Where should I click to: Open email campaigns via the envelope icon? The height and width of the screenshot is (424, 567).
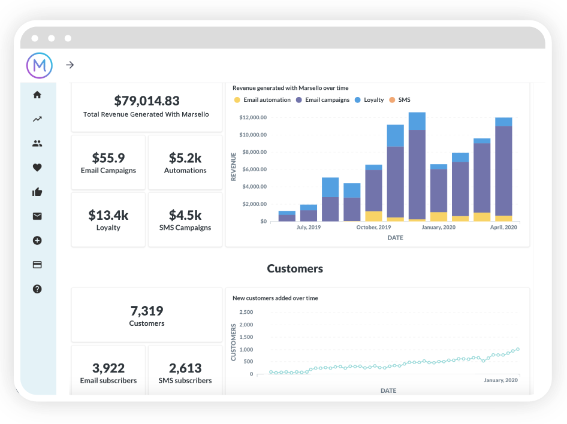[x=37, y=216]
